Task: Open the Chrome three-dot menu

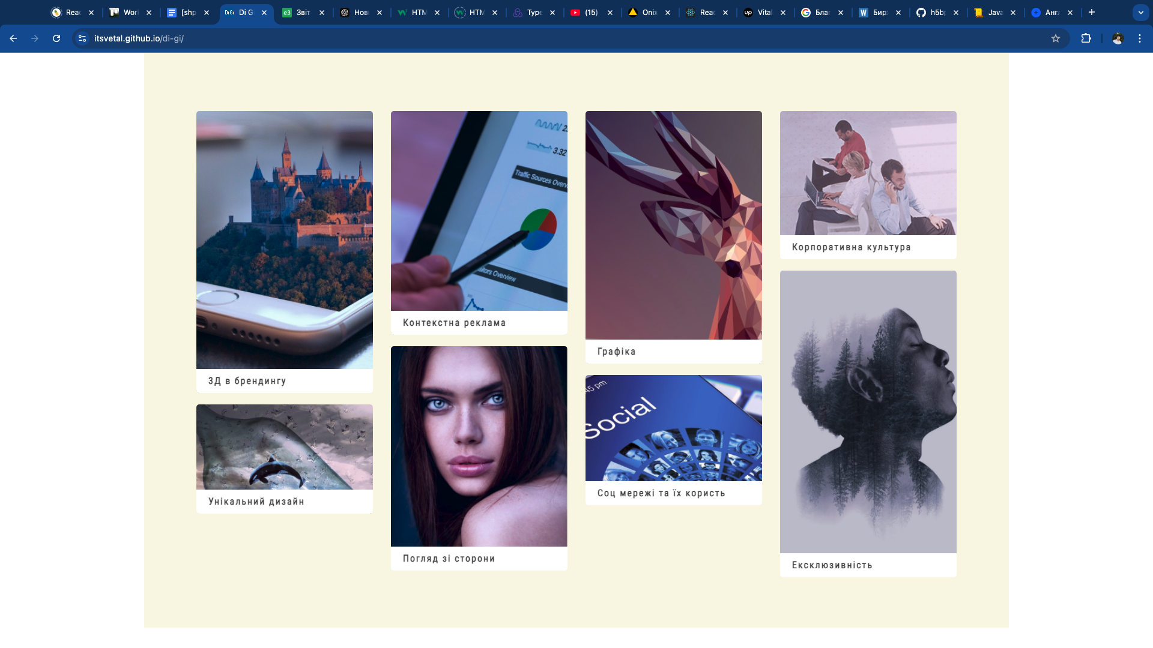Action: 1140,38
